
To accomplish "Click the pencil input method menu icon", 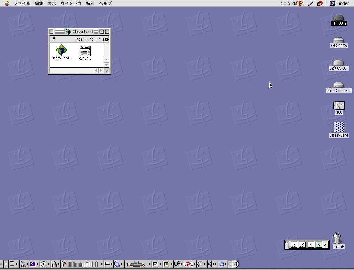I will coord(310,3).
